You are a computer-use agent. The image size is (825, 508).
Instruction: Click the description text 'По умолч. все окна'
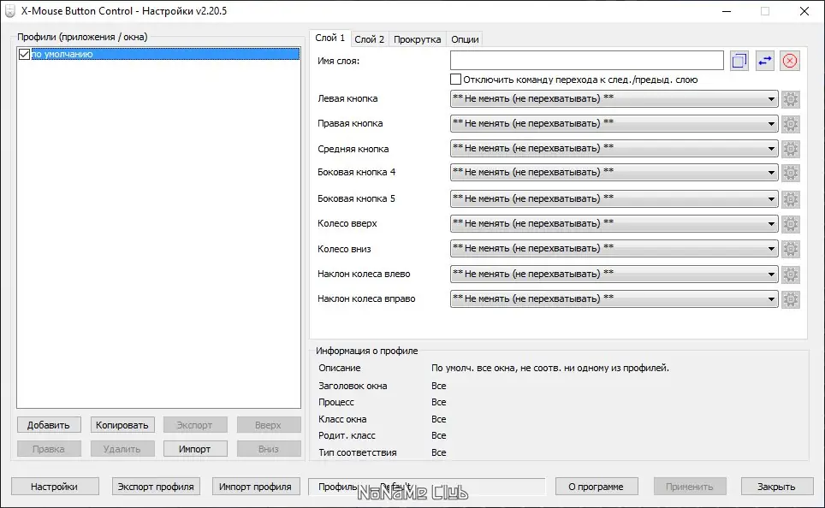coord(549,368)
